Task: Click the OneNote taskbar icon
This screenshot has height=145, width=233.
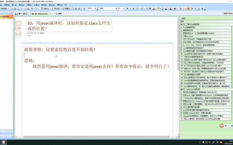Action: tap(3, 142)
